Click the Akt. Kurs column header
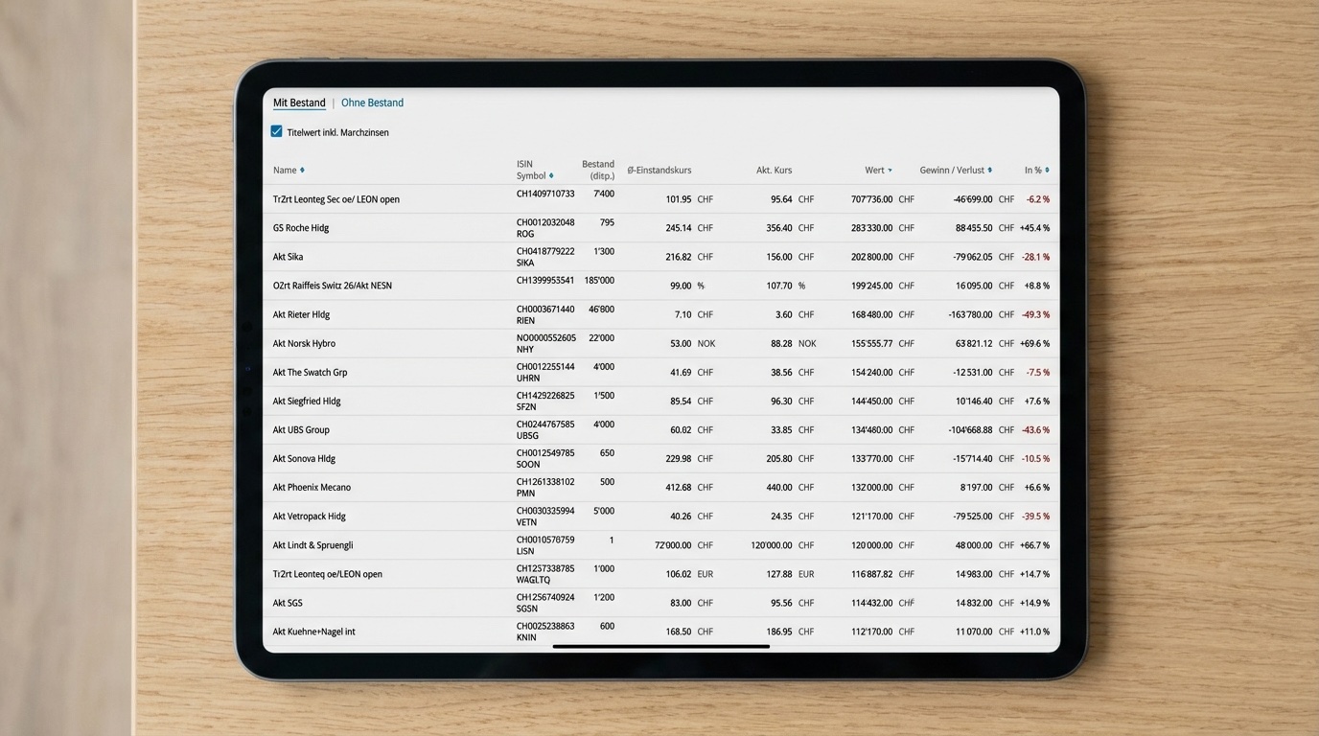The image size is (1319, 736). coord(774,171)
